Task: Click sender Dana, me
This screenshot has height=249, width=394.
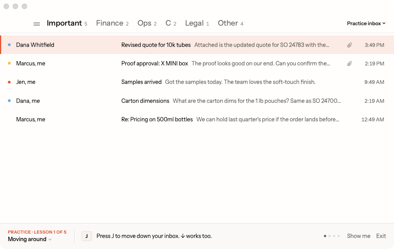Action: tap(28, 101)
